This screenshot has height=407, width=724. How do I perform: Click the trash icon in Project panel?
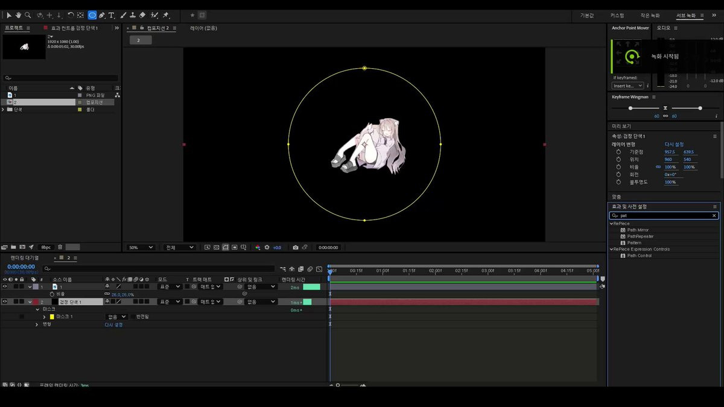pyautogui.click(x=60, y=247)
